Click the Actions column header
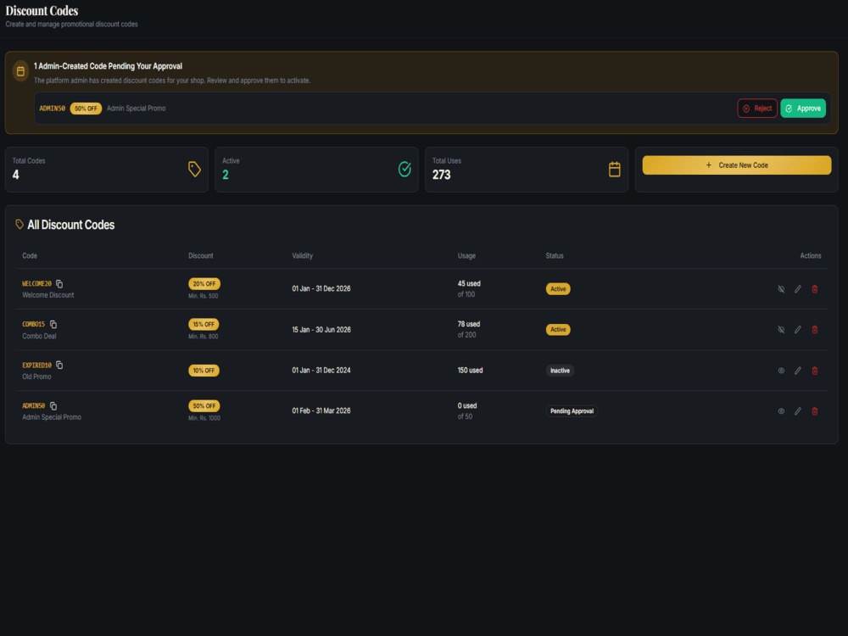This screenshot has width=848, height=636. (811, 256)
